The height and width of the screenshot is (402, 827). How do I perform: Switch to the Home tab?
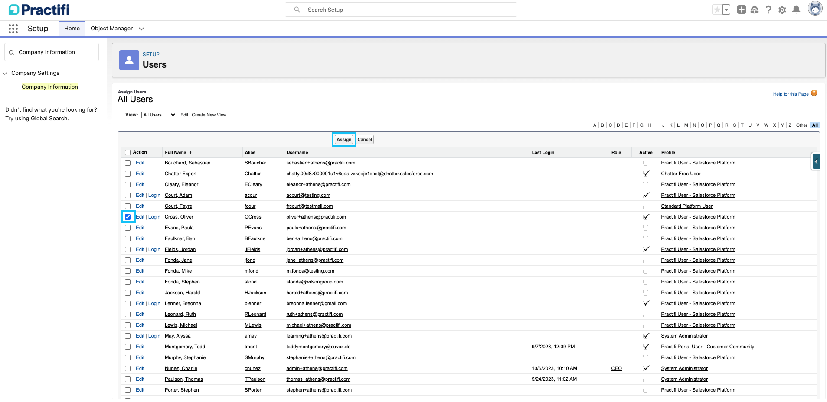pyautogui.click(x=72, y=29)
